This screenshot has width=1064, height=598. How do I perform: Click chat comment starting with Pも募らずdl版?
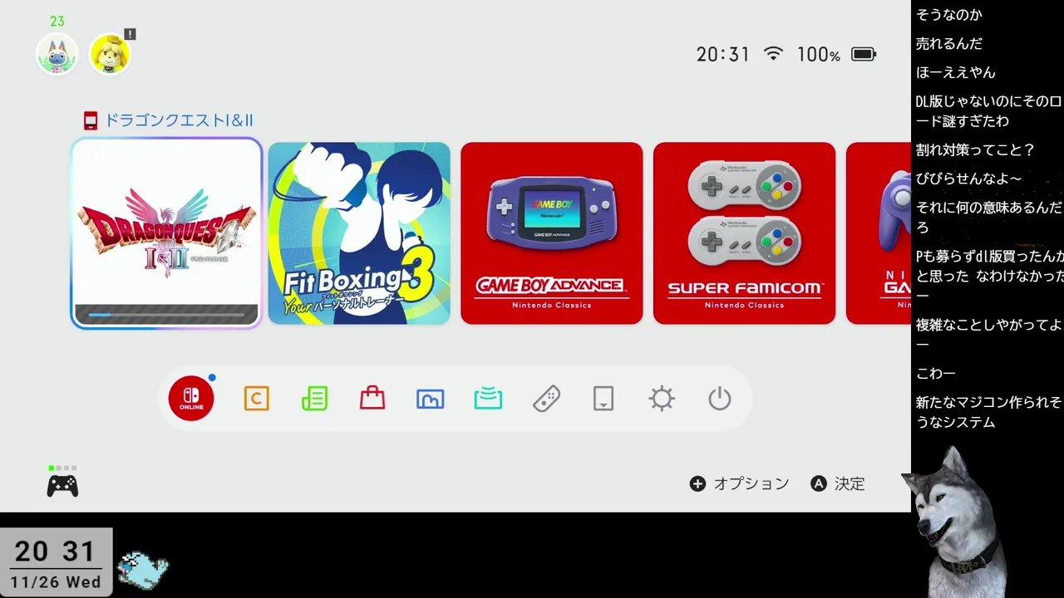pyautogui.click(x=989, y=276)
